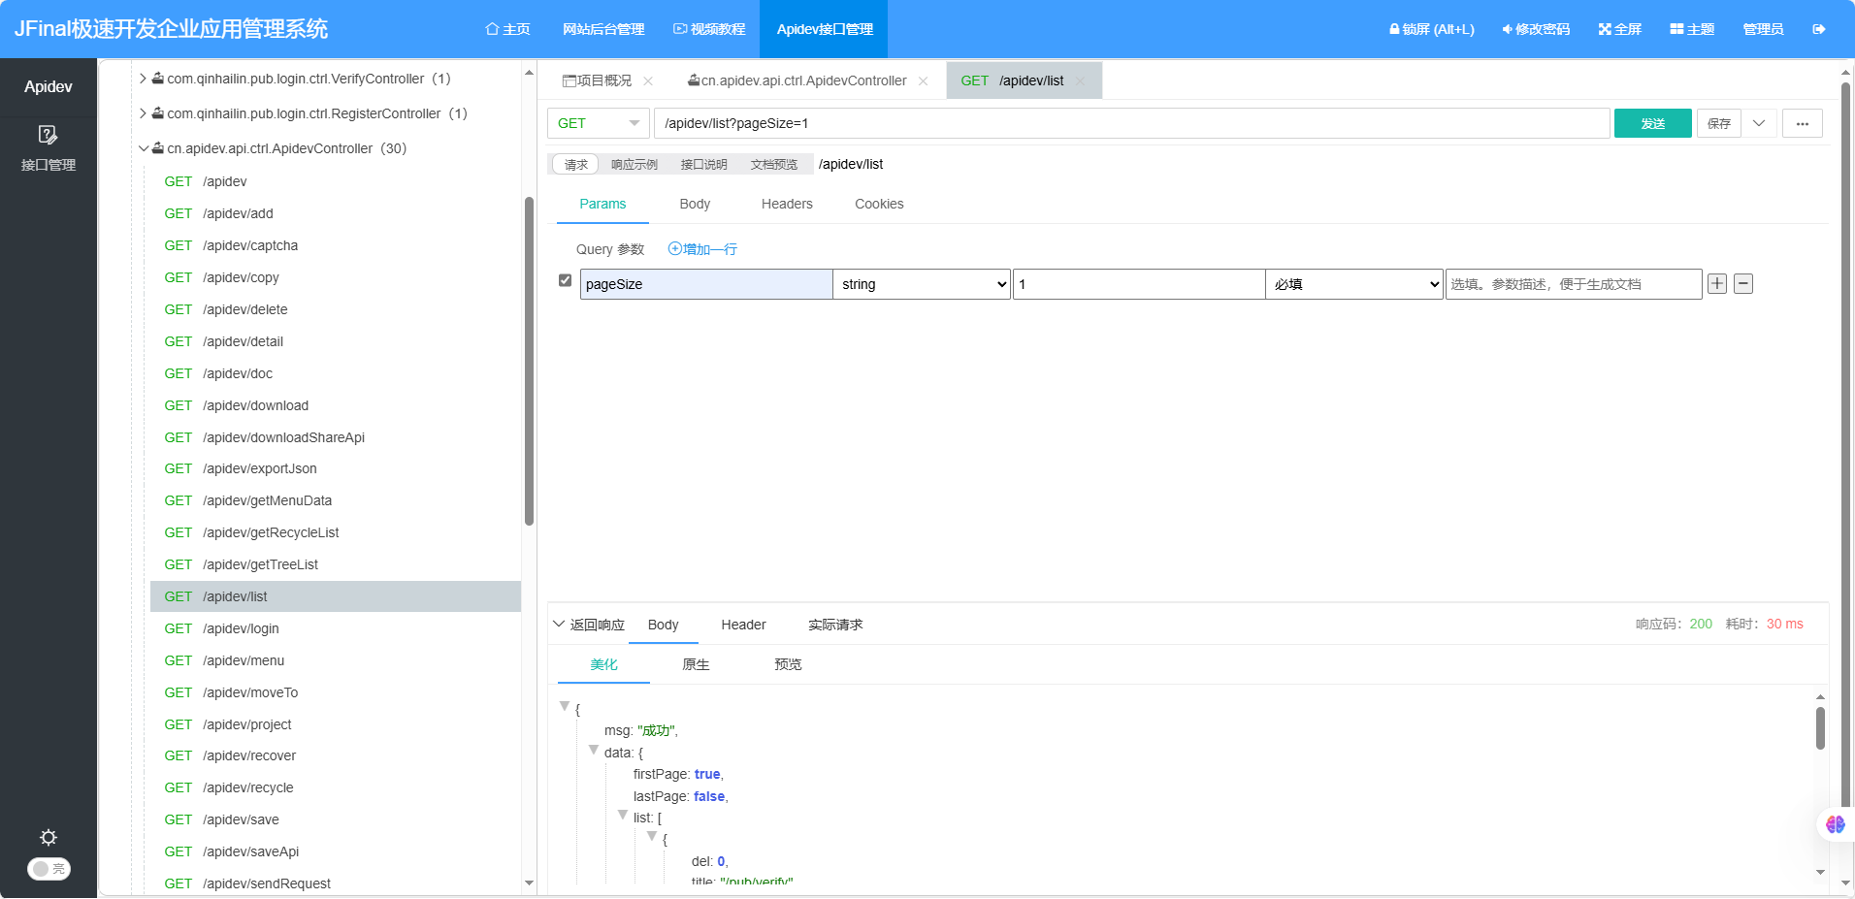This screenshot has width=1855, height=899.
Task: Click the 保存 save button
Action: pos(1717,123)
